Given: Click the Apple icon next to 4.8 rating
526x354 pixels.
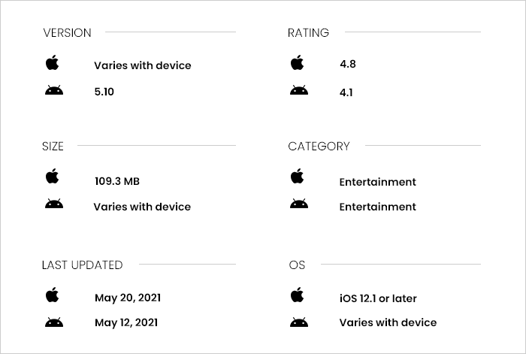Looking at the screenshot, I should point(297,62).
